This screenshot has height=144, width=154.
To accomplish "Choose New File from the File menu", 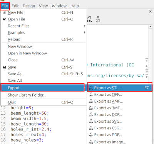I will (44, 12).
